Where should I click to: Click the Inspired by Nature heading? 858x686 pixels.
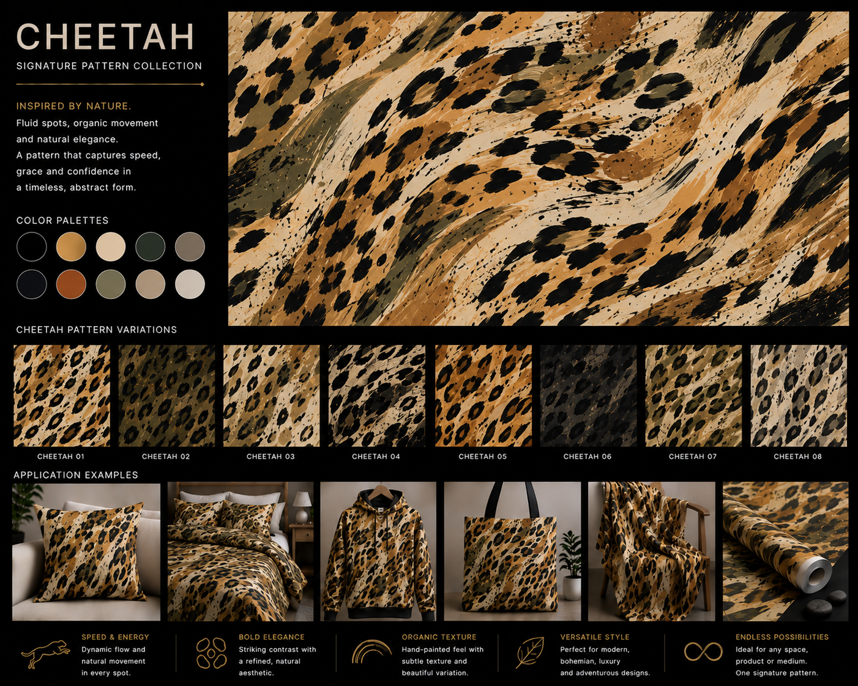(73, 106)
